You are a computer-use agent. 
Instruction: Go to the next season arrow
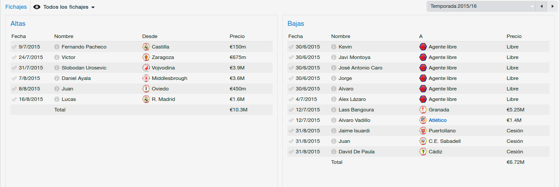[x=552, y=6]
